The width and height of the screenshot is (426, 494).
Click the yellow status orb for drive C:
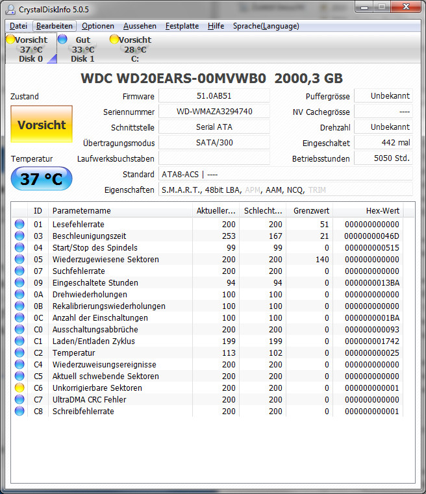point(114,39)
